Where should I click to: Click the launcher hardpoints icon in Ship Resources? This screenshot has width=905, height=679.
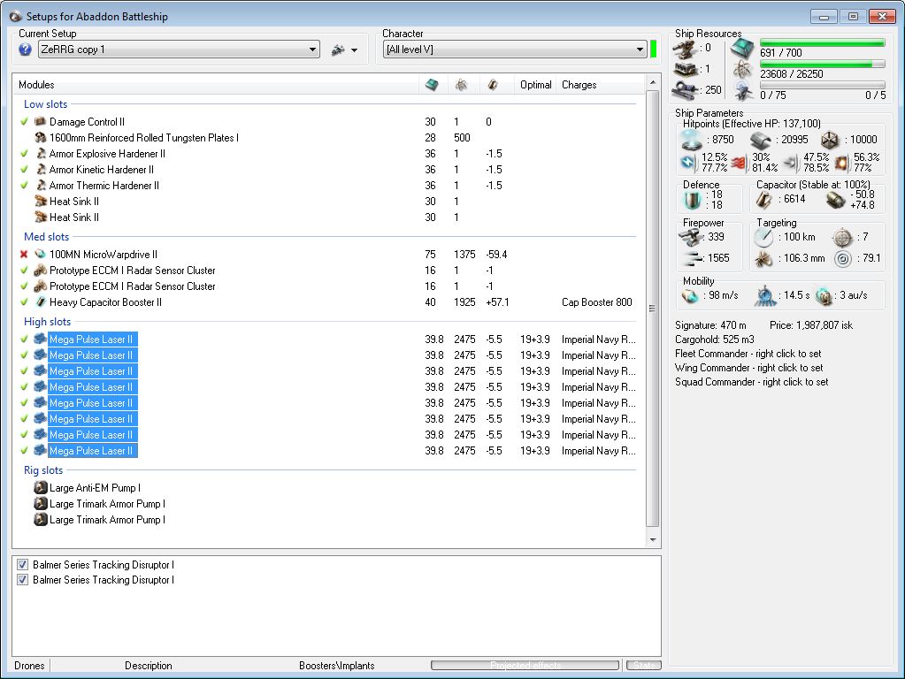685,69
